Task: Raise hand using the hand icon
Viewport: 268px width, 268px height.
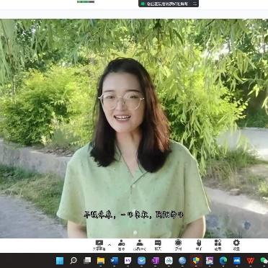Action: tap(199, 245)
